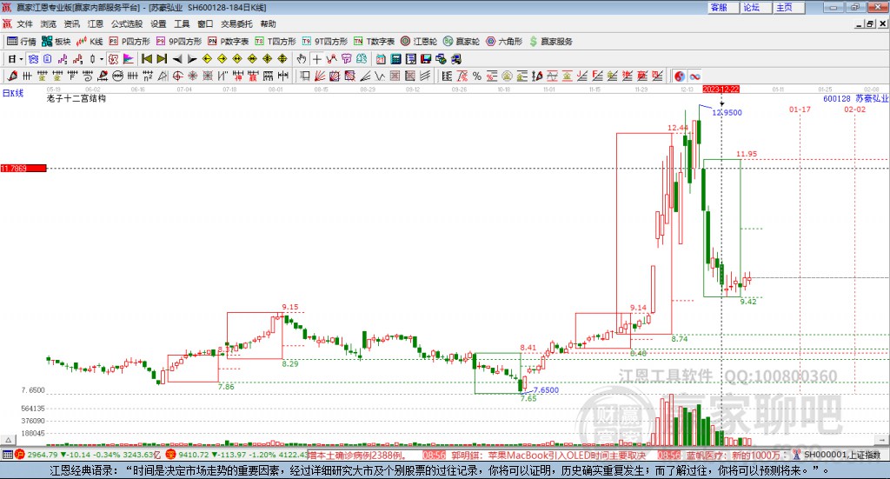Open the 工具 menu
Image resolution: width=890 pixels, height=479 pixels.
click(x=182, y=23)
